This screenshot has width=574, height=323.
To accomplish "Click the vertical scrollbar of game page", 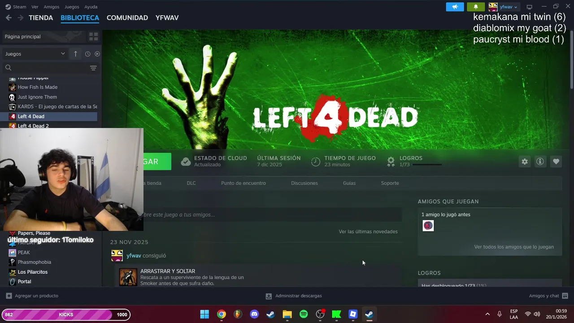I will pyautogui.click(x=571, y=59).
